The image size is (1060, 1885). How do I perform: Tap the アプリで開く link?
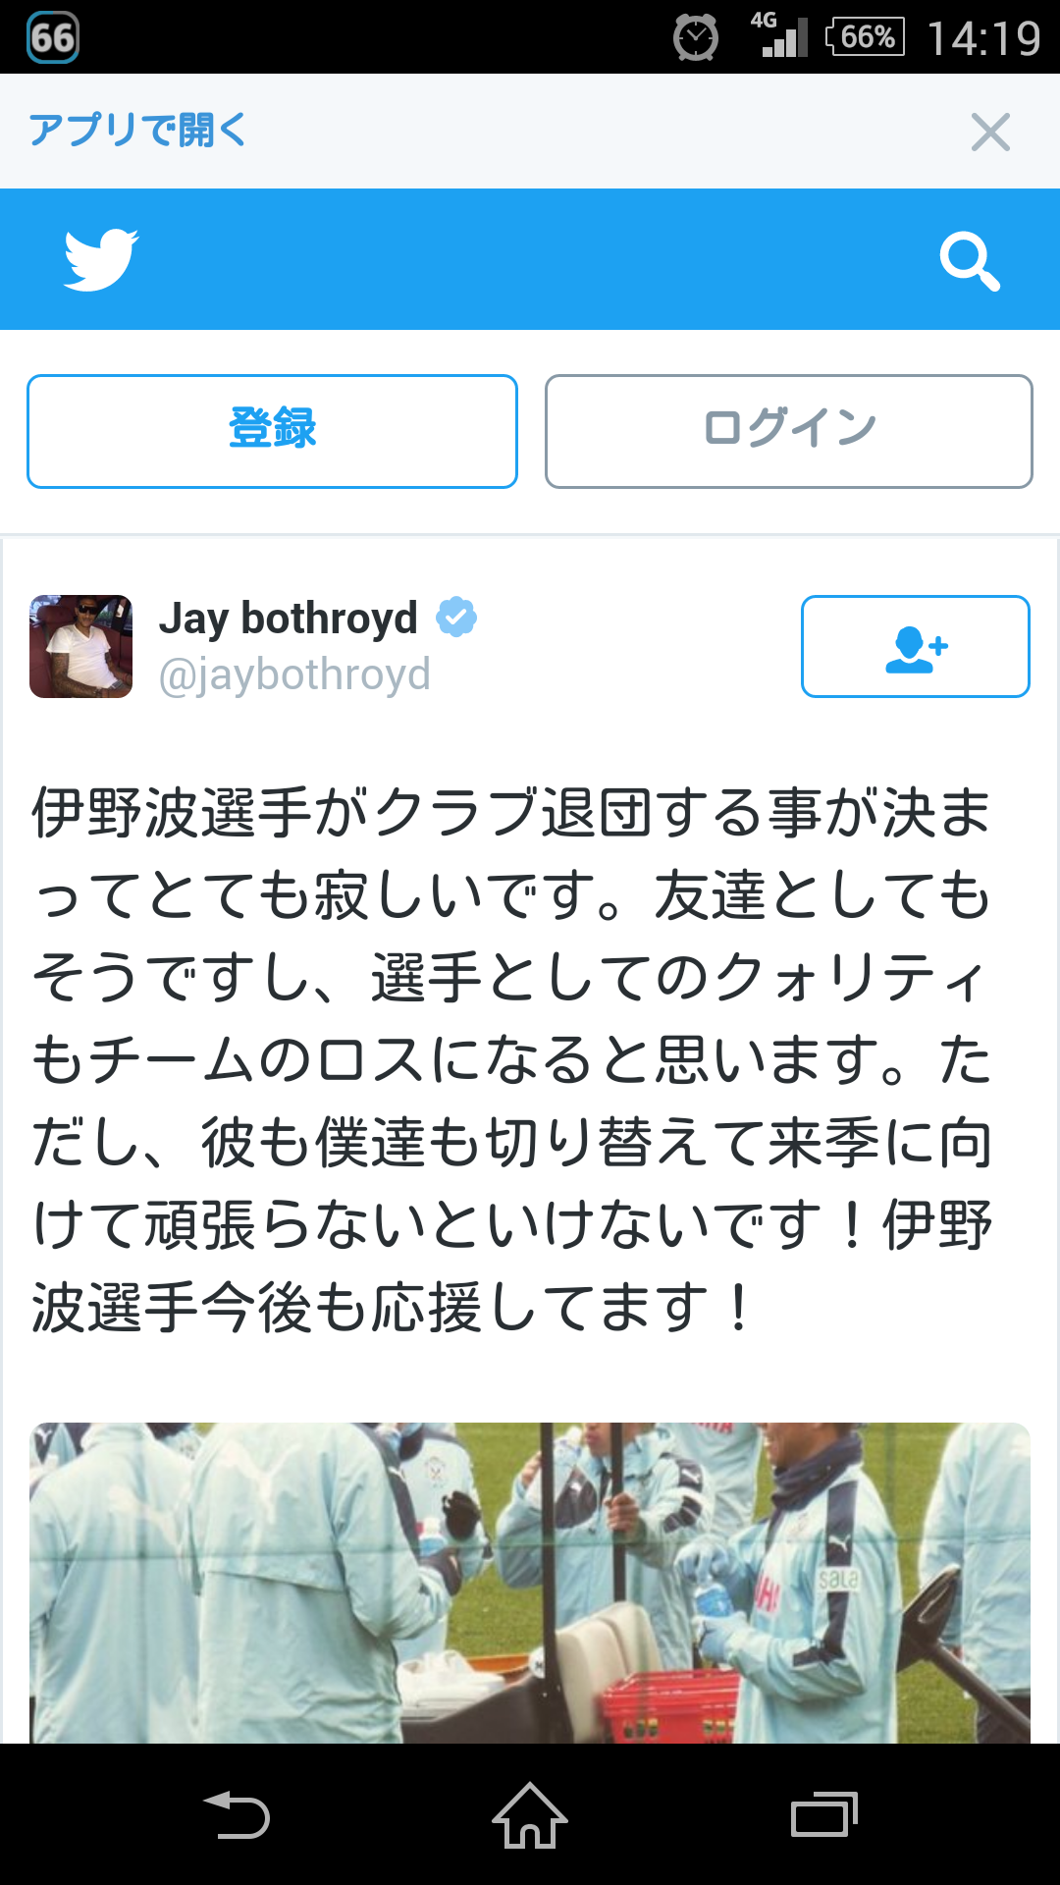pyautogui.click(x=137, y=130)
